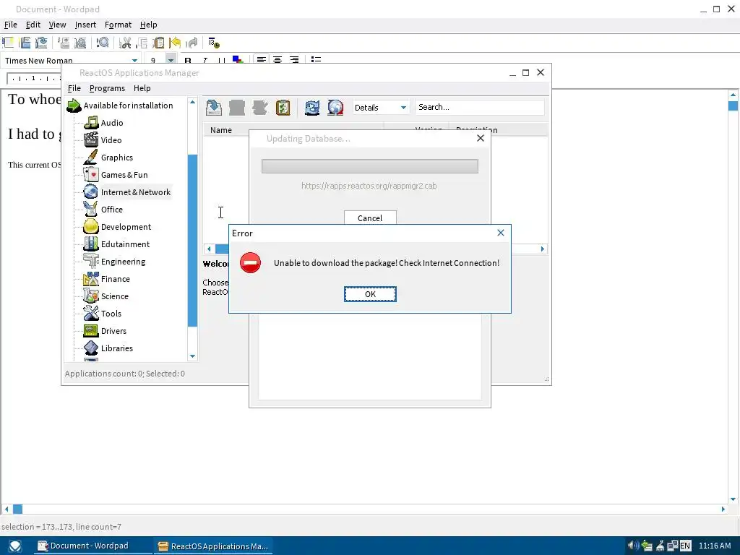This screenshot has width=740, height=555.
Task: Open Wordpad Format menu
Action: [x=118, y=25]
